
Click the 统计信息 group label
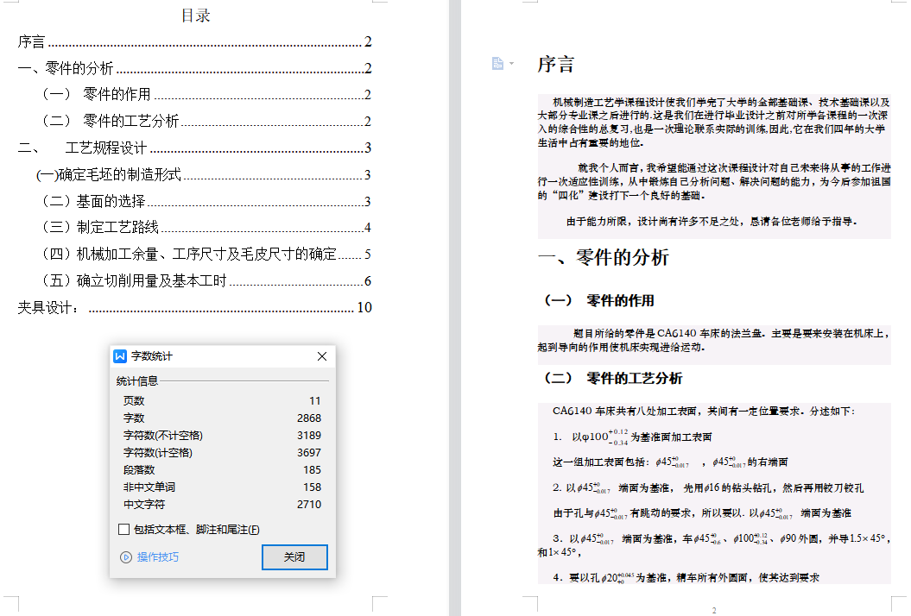point(137,381)
